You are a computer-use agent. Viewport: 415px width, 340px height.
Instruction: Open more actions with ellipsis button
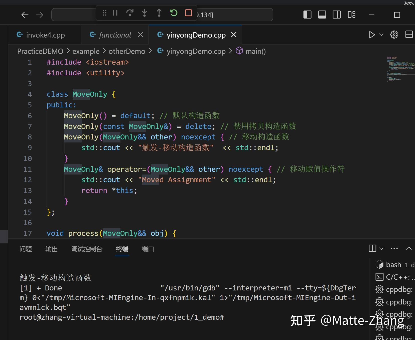tap(394, 248)
